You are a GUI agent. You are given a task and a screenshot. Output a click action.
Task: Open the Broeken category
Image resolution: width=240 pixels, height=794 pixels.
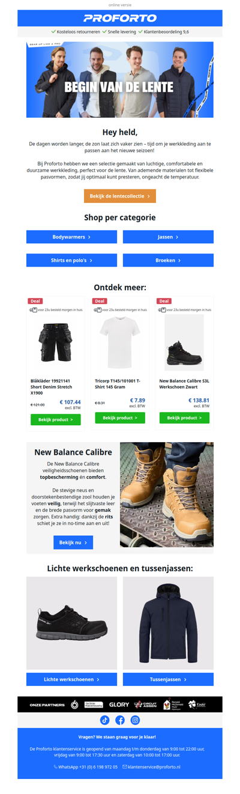point(168,261)
